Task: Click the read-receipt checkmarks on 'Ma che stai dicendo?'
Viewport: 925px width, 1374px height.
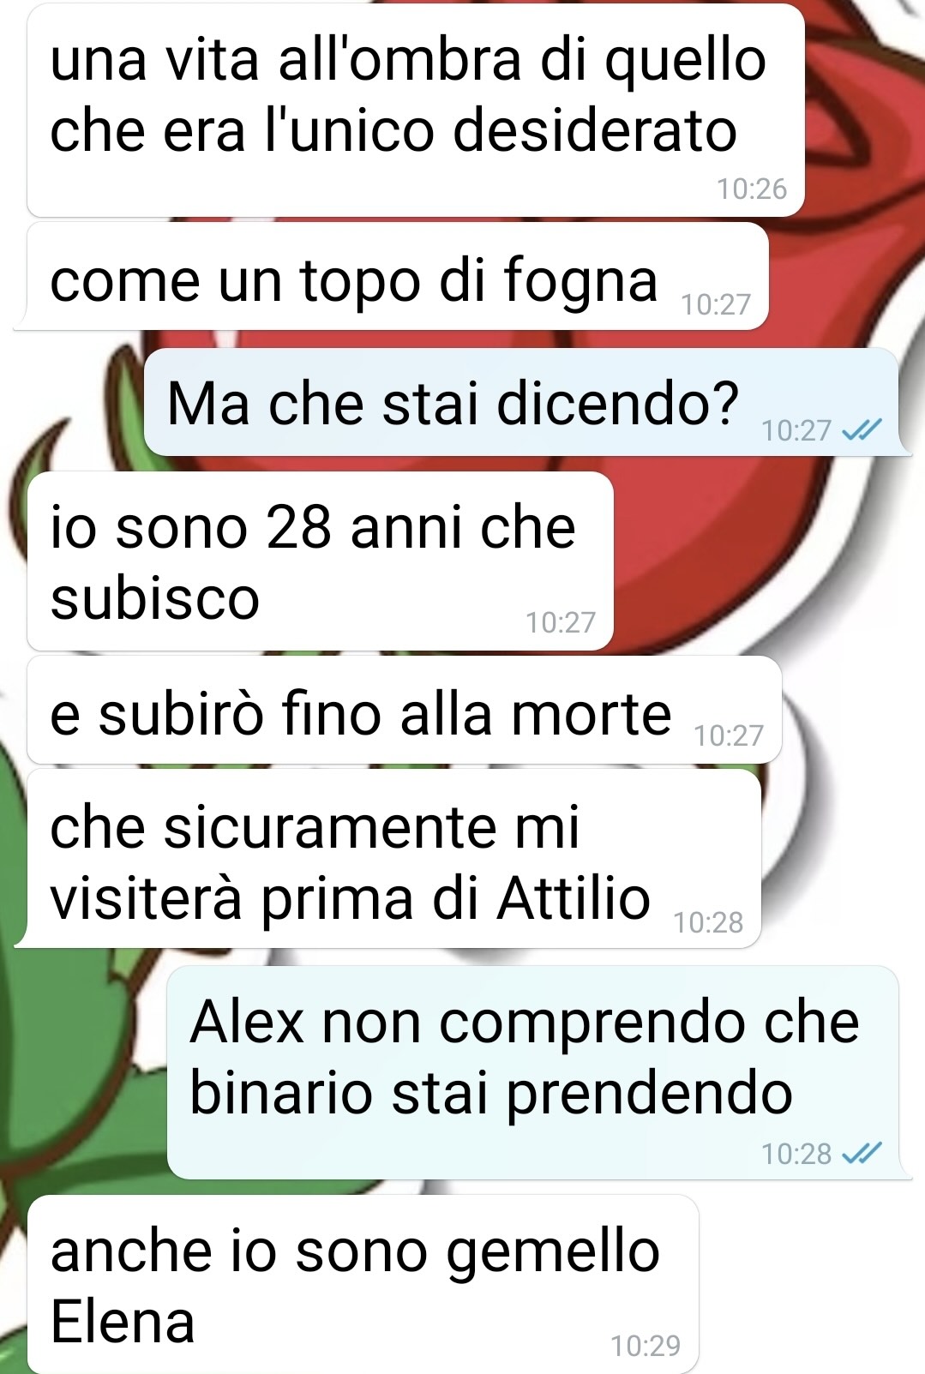Action: coord(862,430)
